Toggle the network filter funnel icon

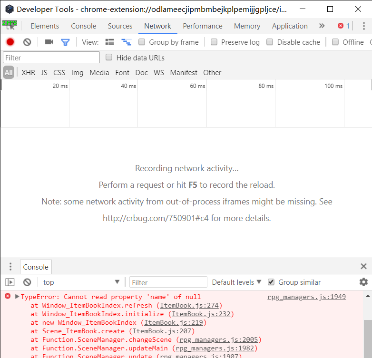(x=65, y=42)
